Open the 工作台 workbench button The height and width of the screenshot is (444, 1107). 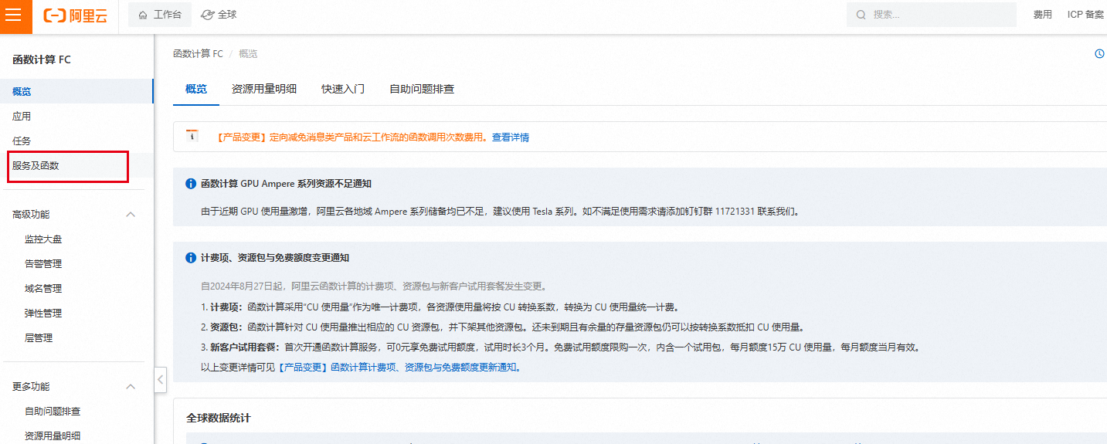[x=160, y=15]
